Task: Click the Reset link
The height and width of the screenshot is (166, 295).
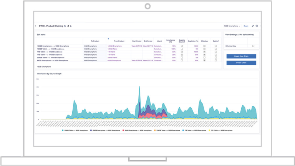Action: (246, 26)
